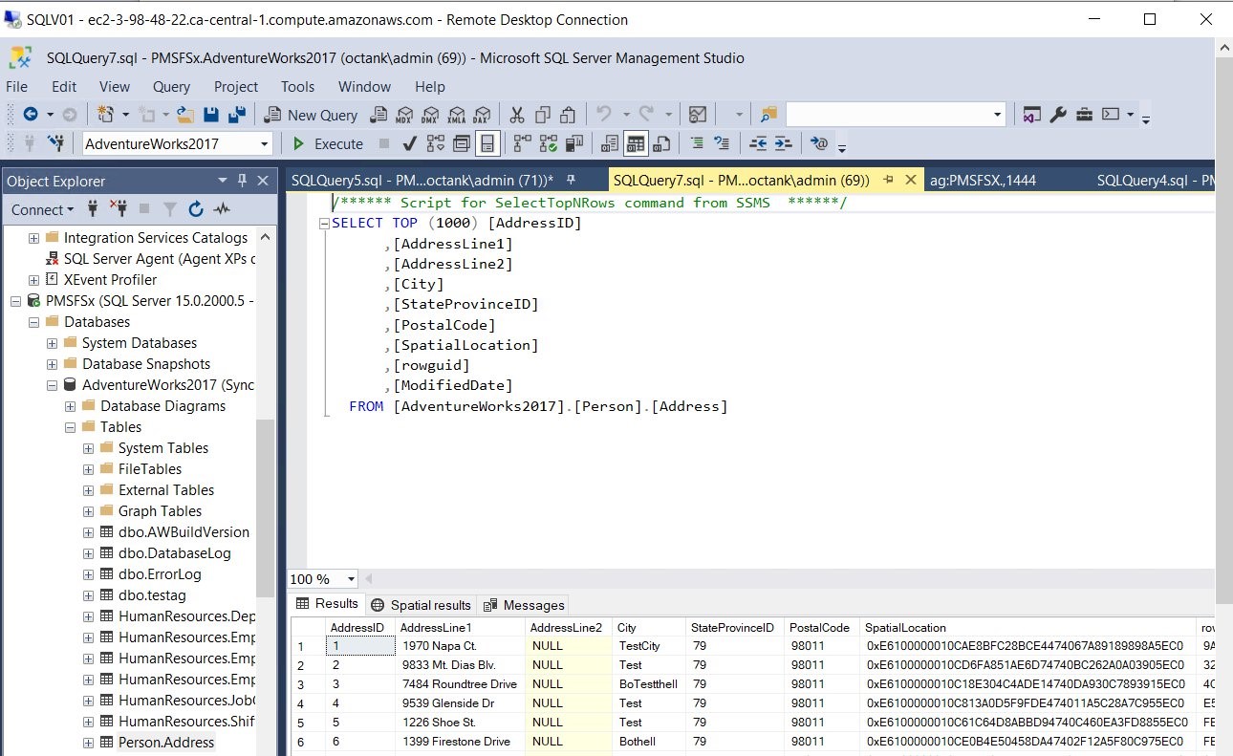
Task: Open the Project menu
Action: pyautogui.click(x=236, y=86)
